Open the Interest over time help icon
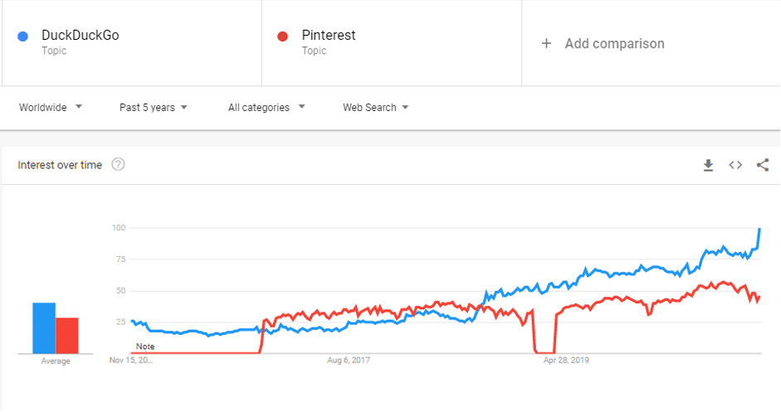 (x=118, y=164)
